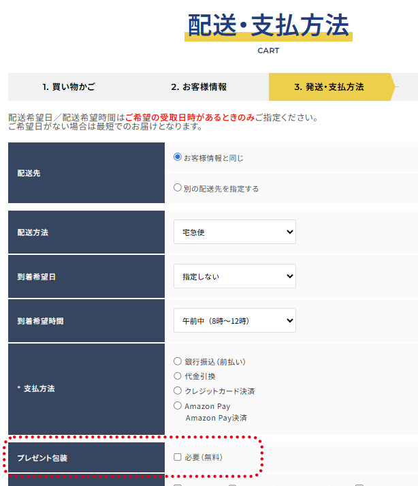Click the Amazon Pay決済 description text
This screenshot has width=418, height=486.
[x=216, y=417]
